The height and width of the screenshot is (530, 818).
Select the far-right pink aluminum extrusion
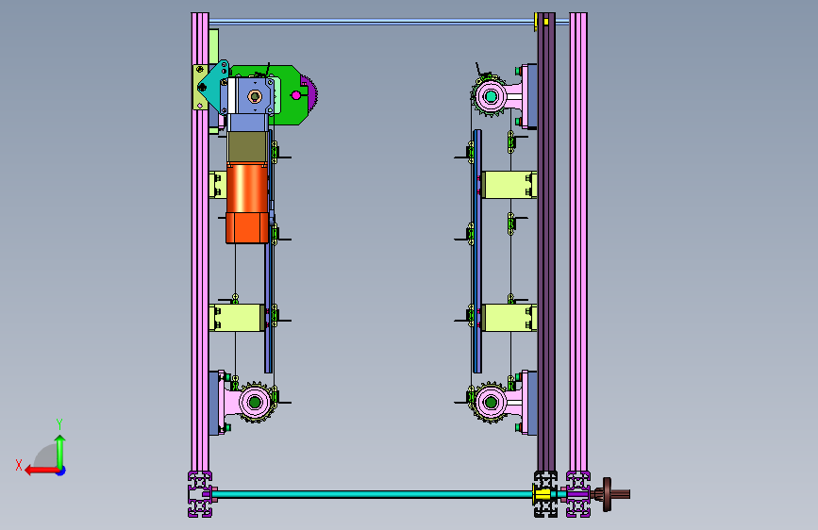[578, 242]
